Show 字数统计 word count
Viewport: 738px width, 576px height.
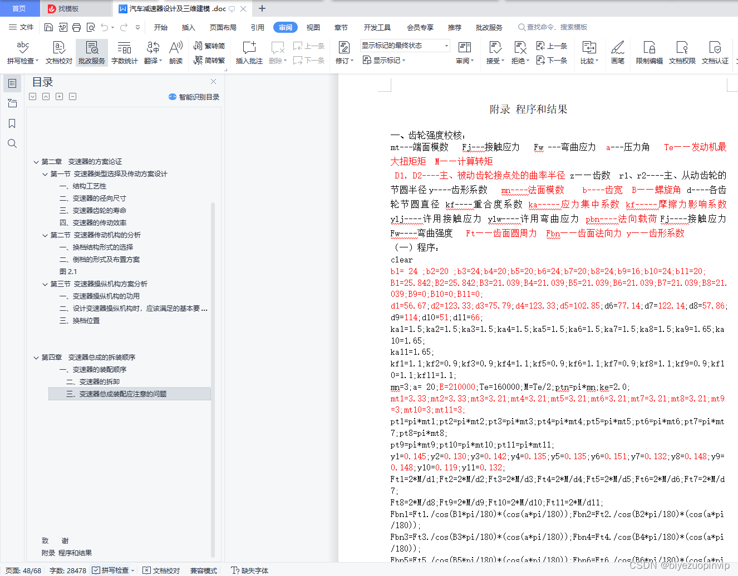coord(124,53)
